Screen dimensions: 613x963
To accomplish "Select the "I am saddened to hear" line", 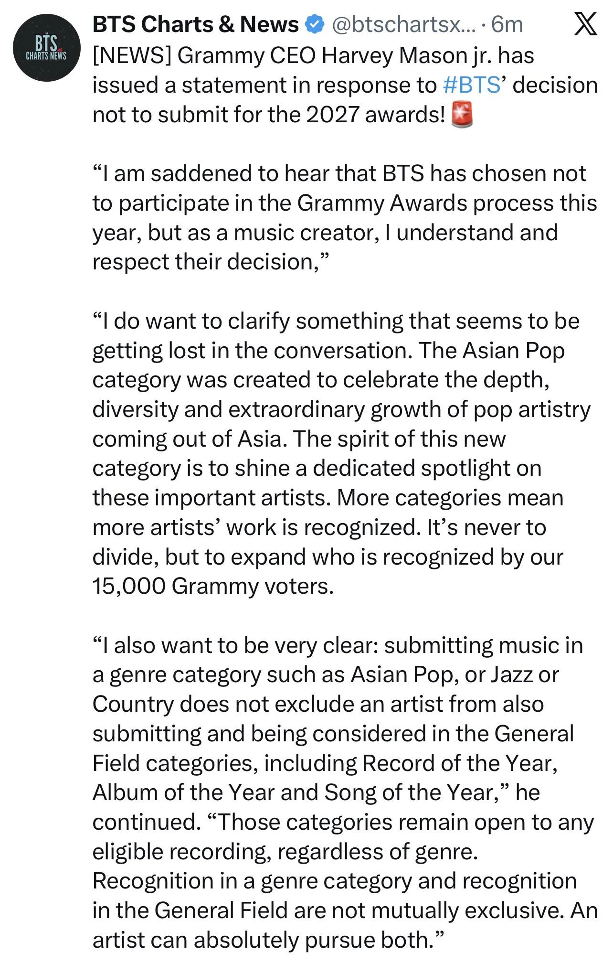I will tap(339, 173).
